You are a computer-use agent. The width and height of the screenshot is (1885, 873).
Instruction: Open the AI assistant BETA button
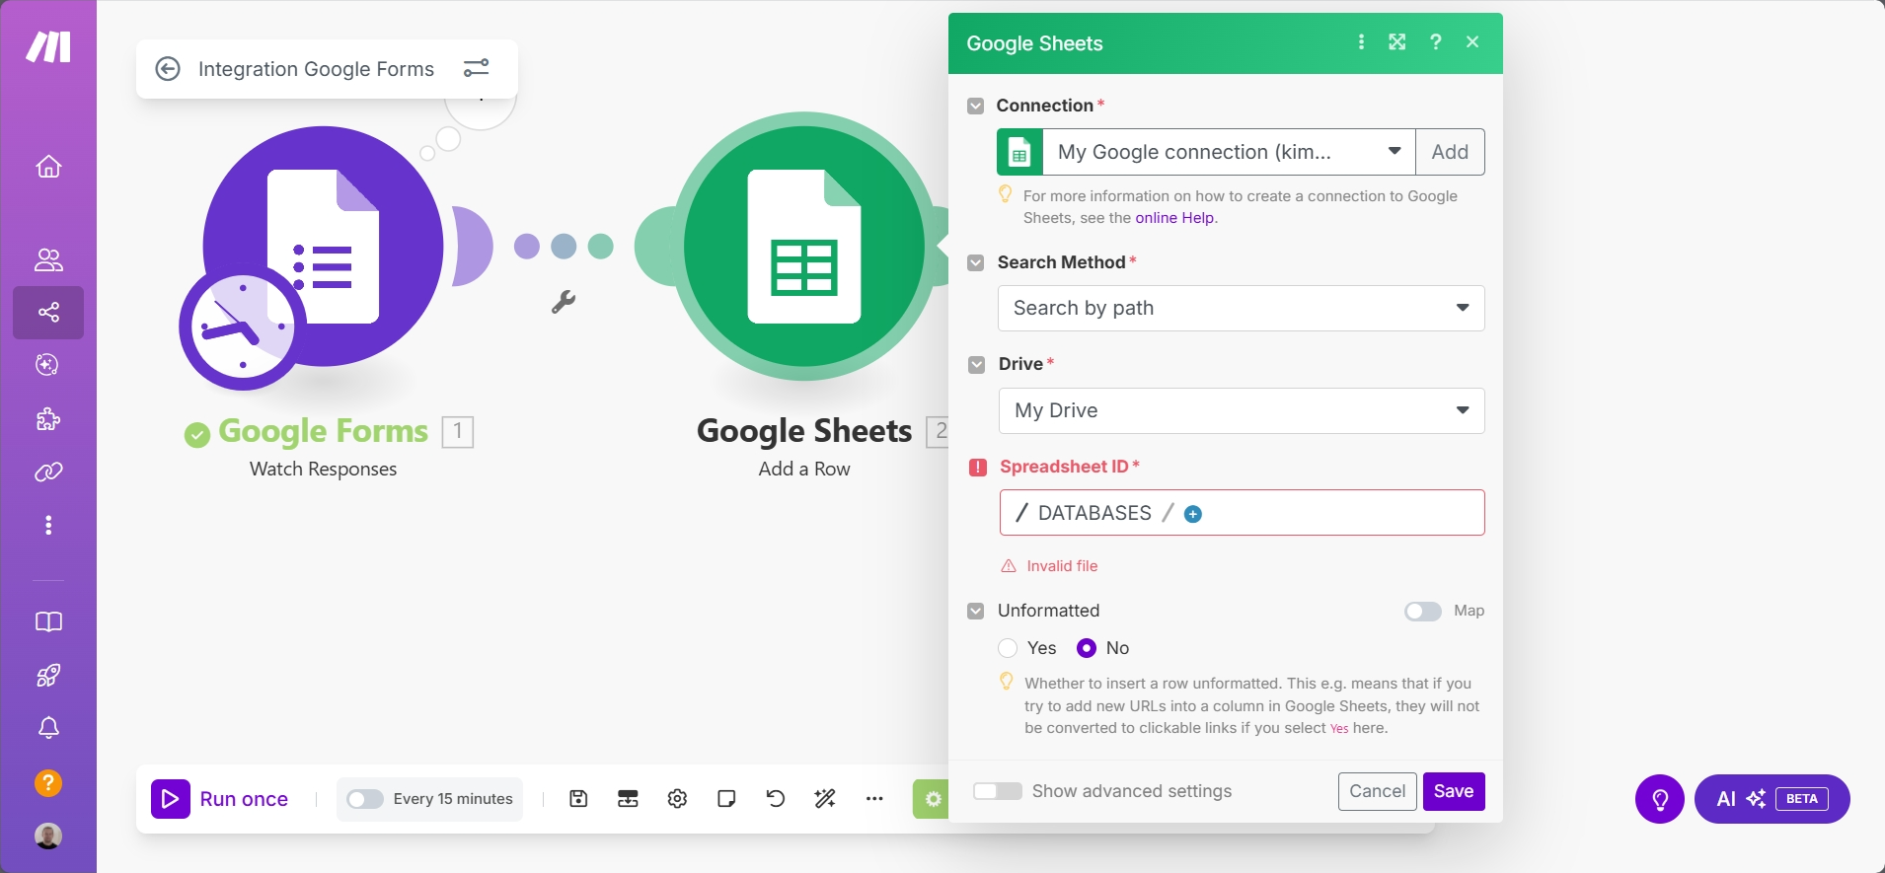1772,799
